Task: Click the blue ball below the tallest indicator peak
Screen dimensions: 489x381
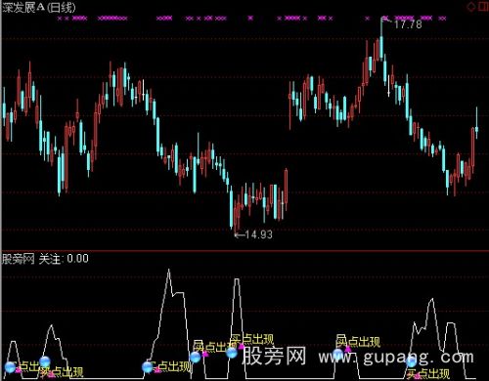Action: [148, 367]
